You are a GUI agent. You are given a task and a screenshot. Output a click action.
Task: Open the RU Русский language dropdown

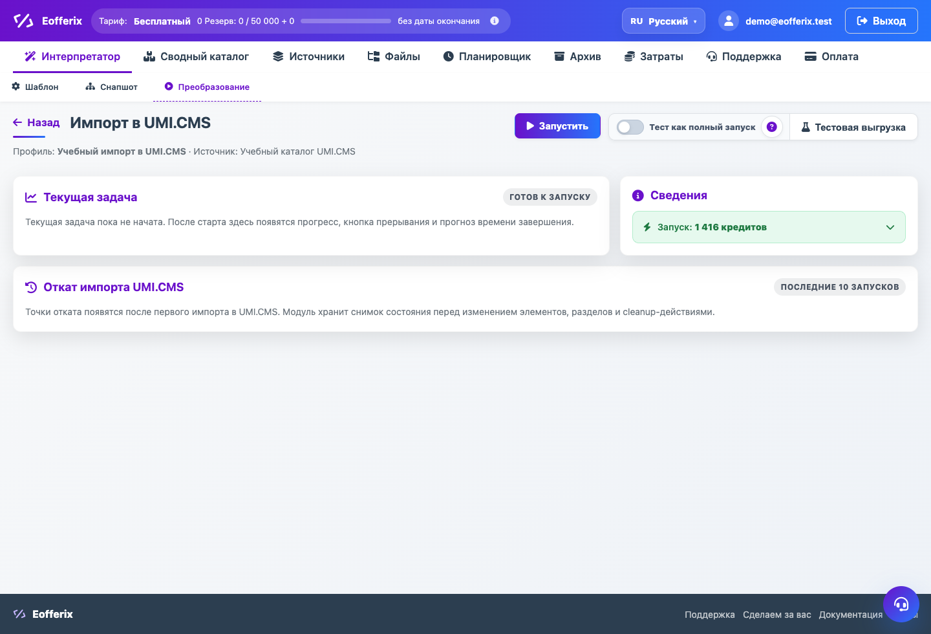[x=663, y=21]
